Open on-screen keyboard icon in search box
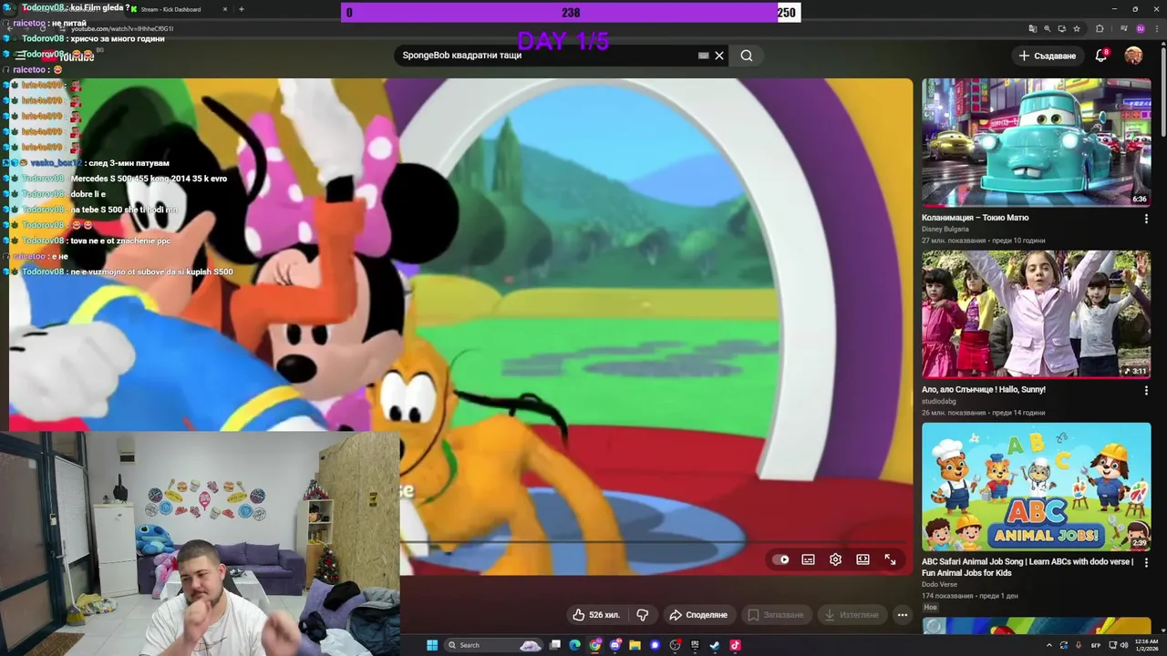The height and width of the screenshot is (656, 1167). tap(703, 56)
